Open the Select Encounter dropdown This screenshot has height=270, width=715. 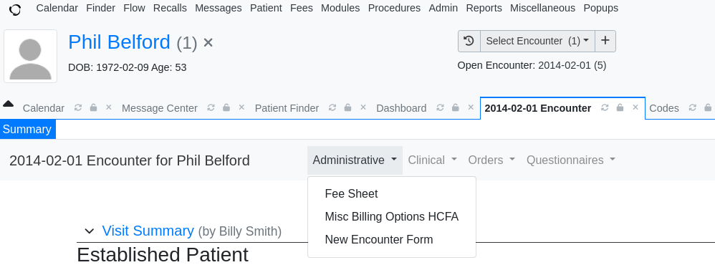pyautogui.click(x=537, y=41)
